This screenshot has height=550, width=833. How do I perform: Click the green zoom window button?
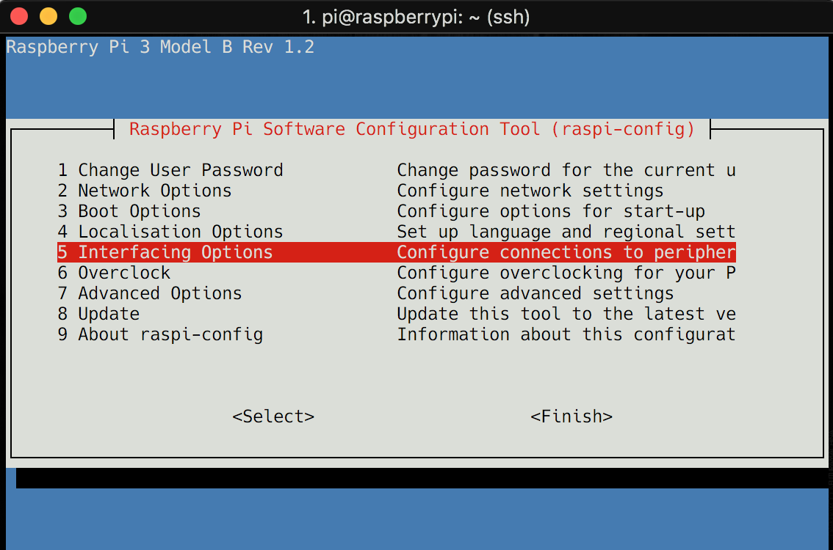pyautogui.click(x=78, y=16)
